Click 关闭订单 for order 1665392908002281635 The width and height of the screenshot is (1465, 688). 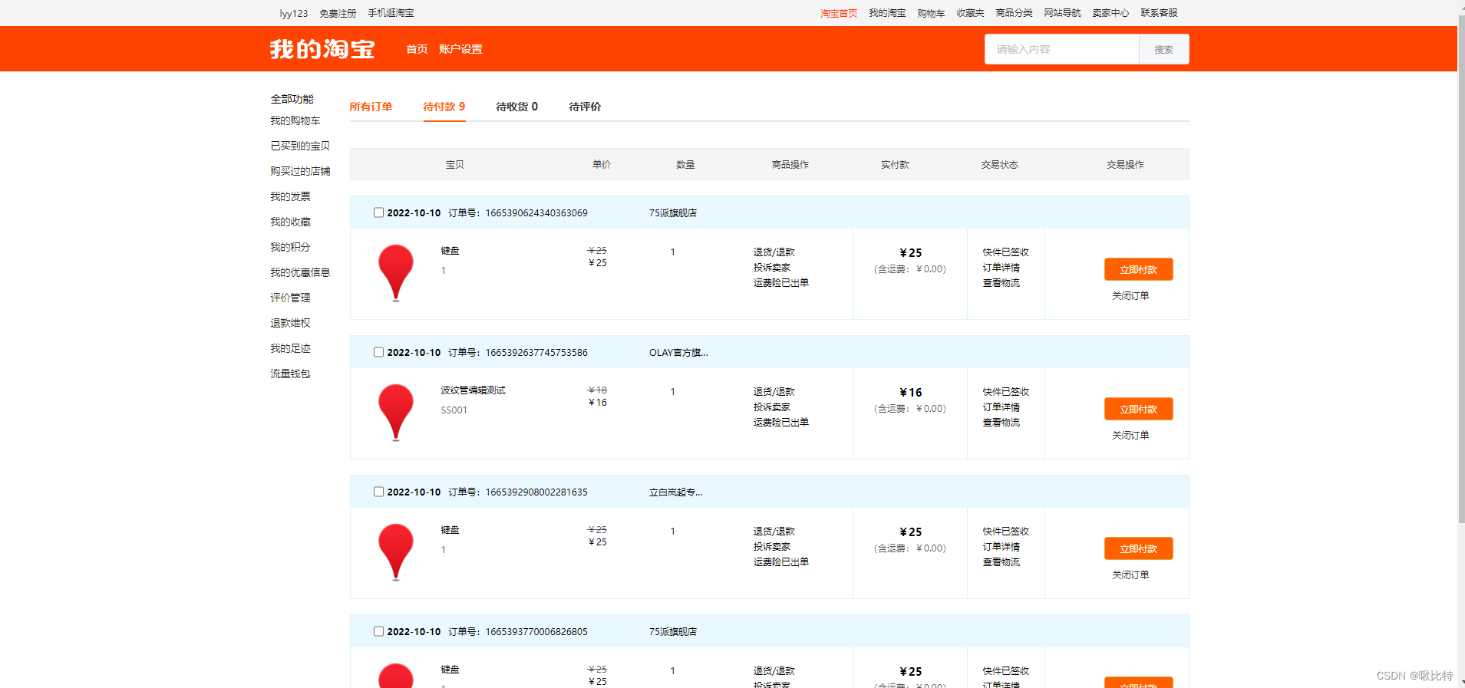click(x=1130, y=574)
